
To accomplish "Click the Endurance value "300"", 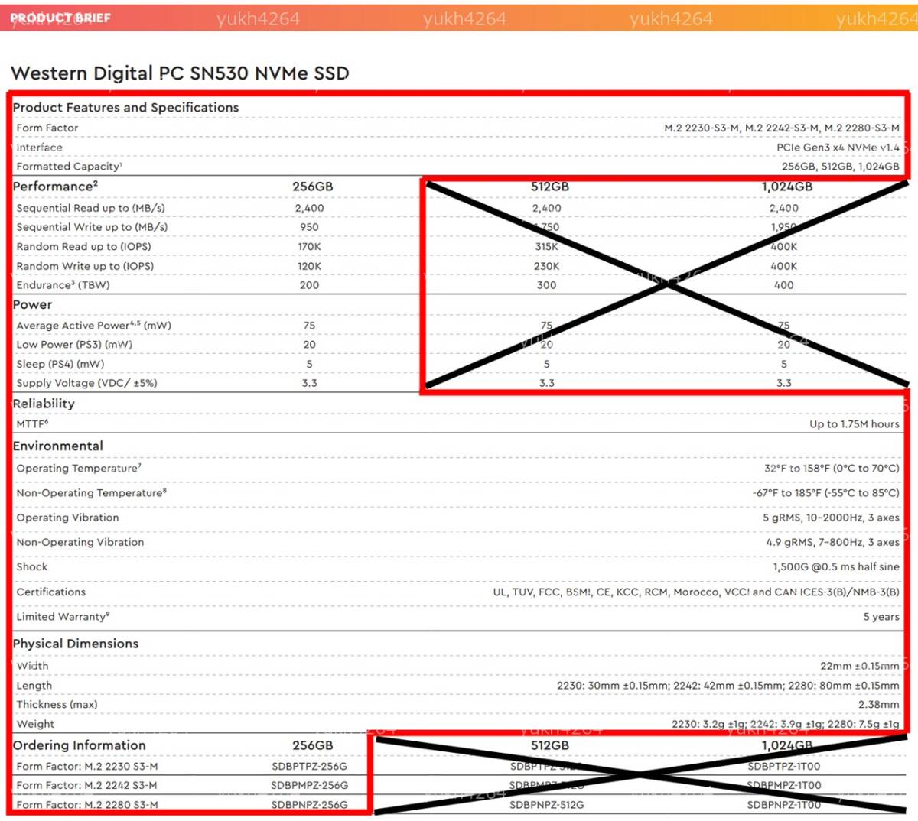I will (x=547, y=285).
